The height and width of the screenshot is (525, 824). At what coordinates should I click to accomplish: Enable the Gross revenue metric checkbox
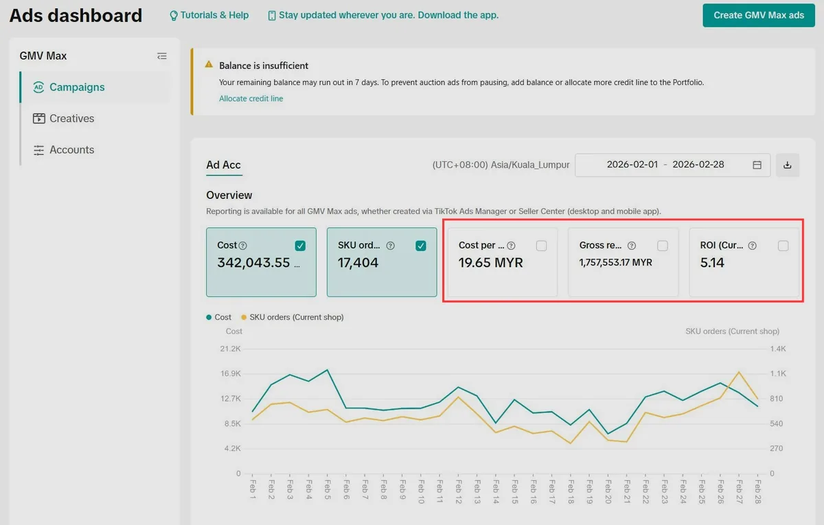pos(663,246)
